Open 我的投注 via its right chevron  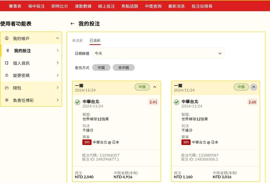click(x=58, y=50)
